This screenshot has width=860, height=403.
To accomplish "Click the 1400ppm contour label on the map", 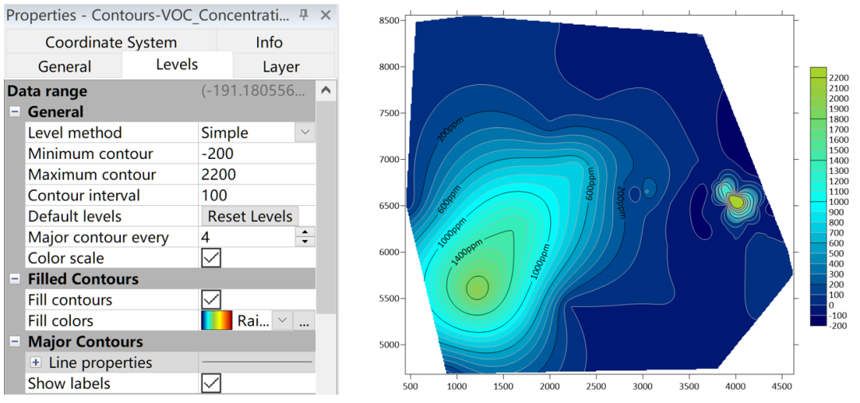I will click(468, 252).
